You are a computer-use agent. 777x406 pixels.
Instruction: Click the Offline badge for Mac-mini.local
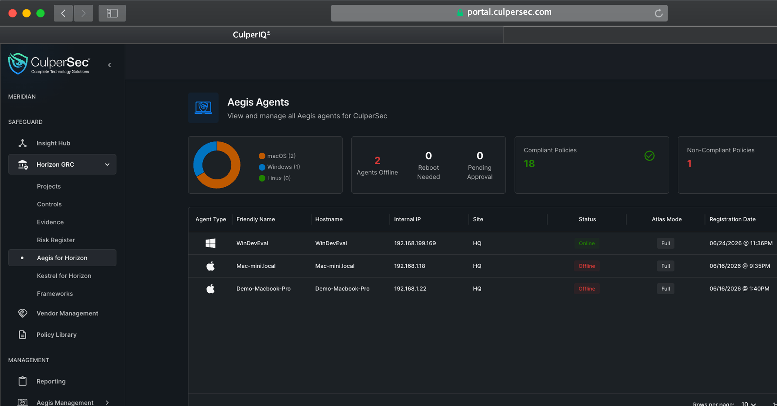[x=587, y=266]
